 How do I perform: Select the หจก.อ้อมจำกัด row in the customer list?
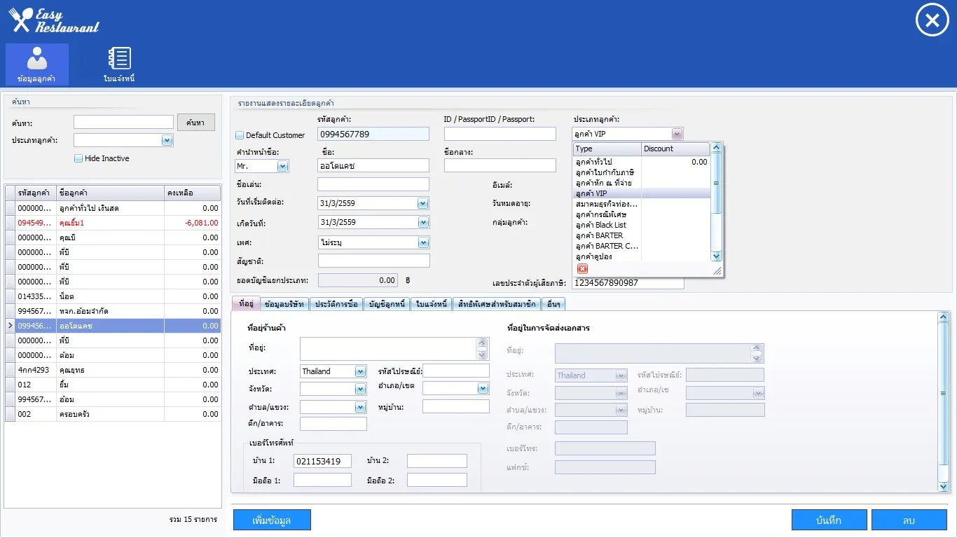113,311
